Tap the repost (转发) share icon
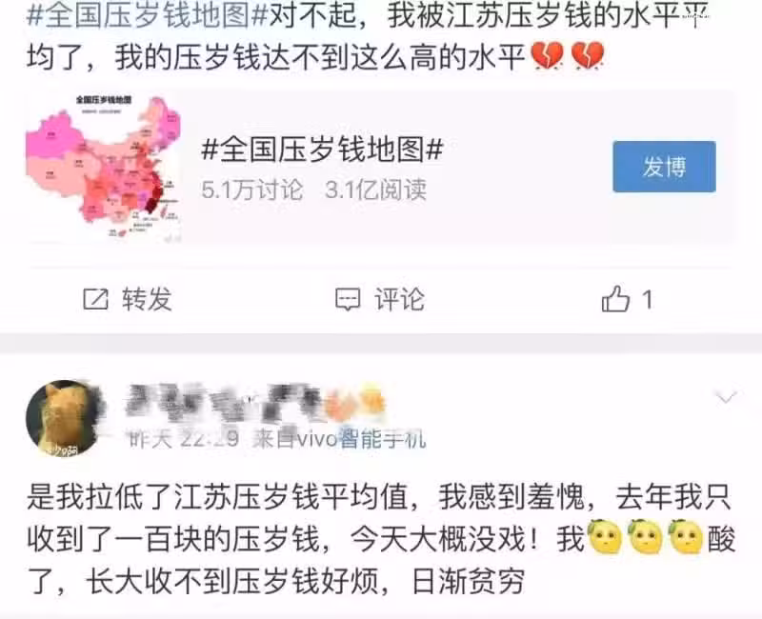This screenshot has width=762, height=619. point(95,299)
